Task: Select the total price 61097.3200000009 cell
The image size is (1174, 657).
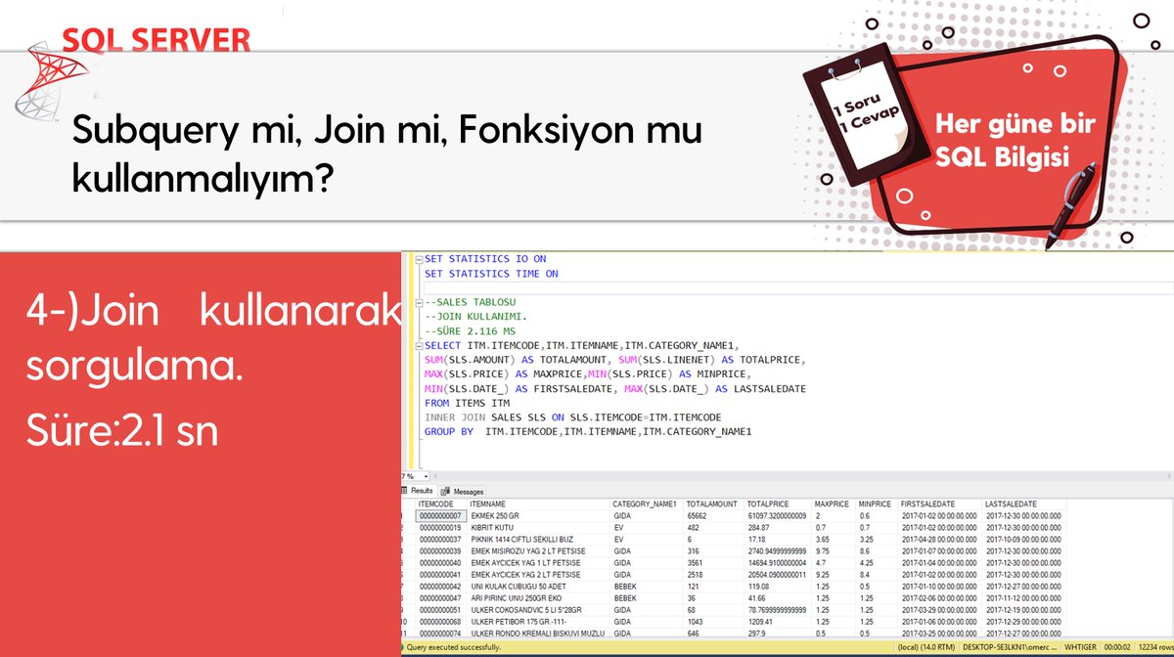Action: click(x=778, y=515)
